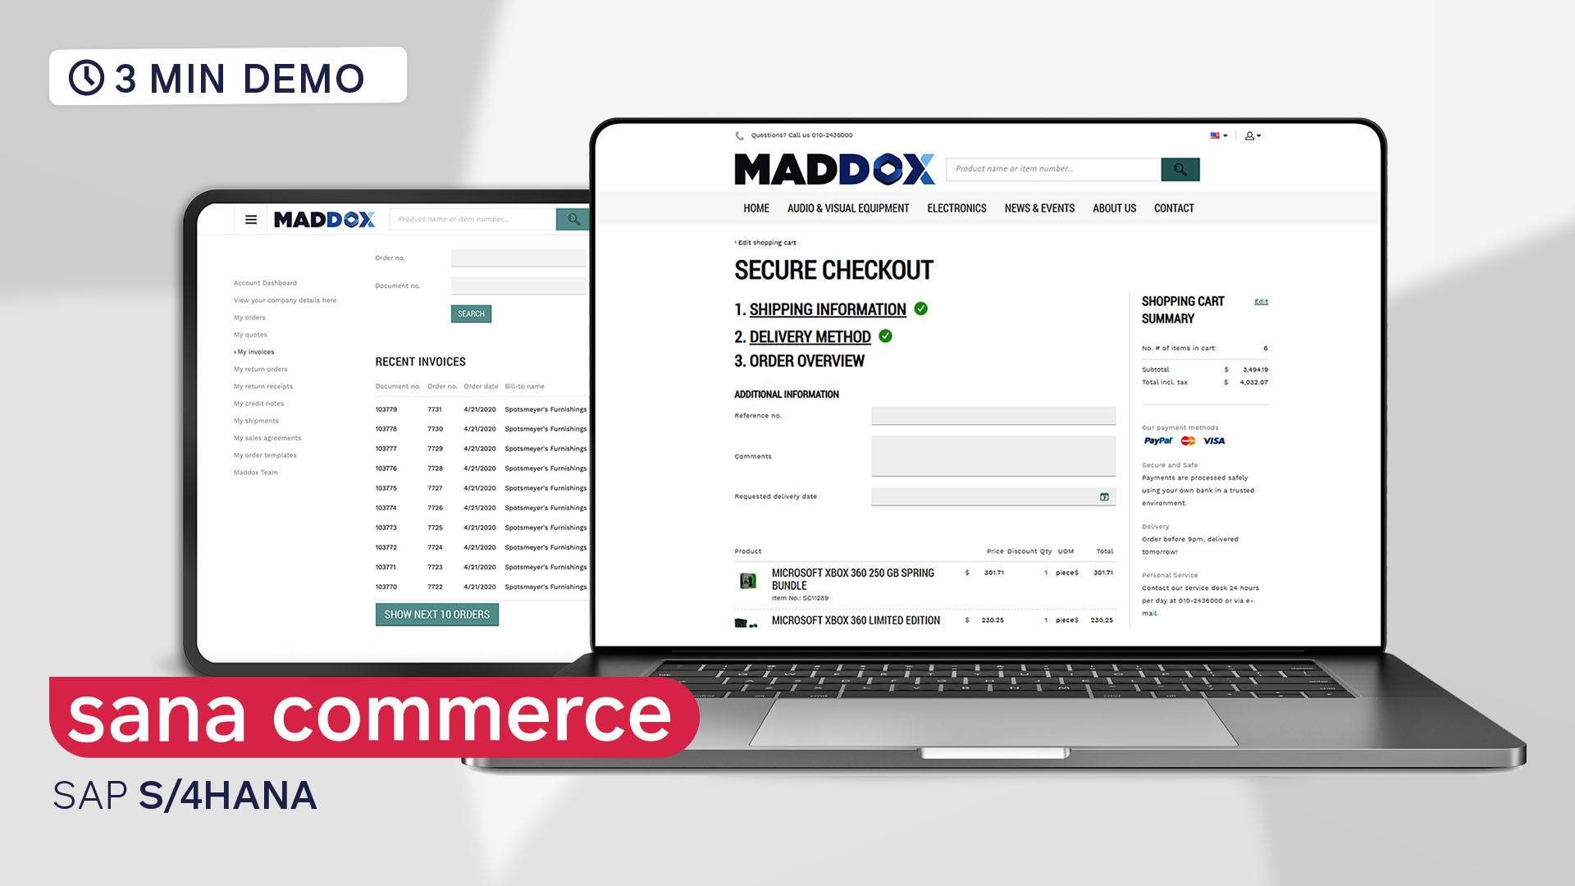Select My Invoices sidebar item

click(x=255, y=352)
